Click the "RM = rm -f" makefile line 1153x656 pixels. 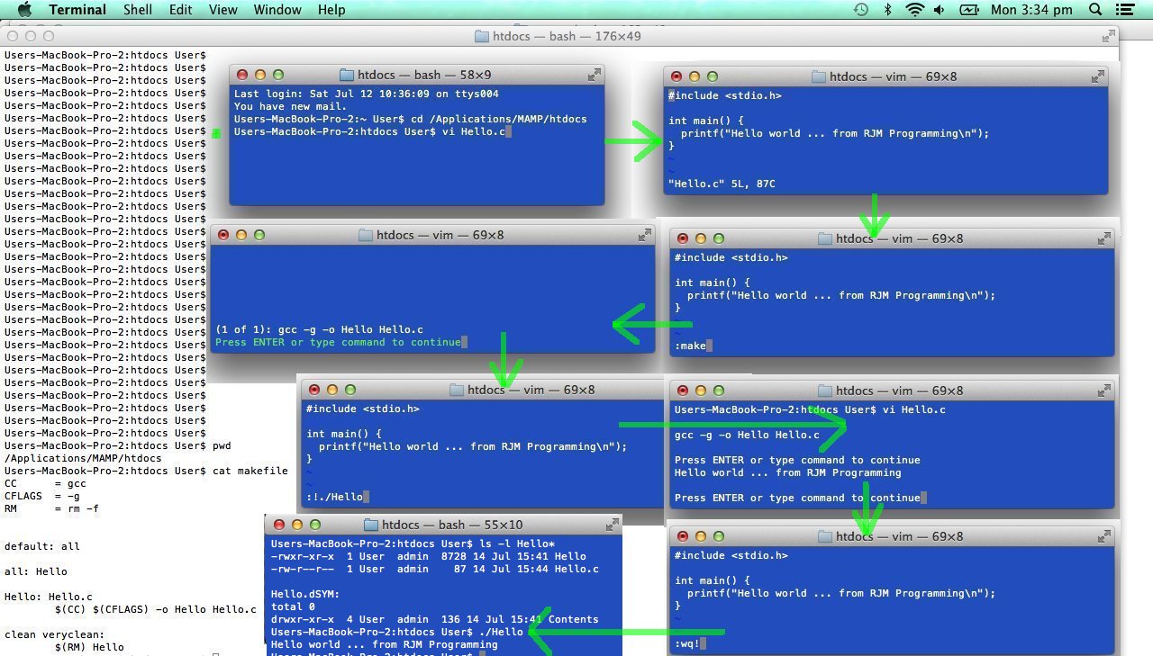(51, 508)
